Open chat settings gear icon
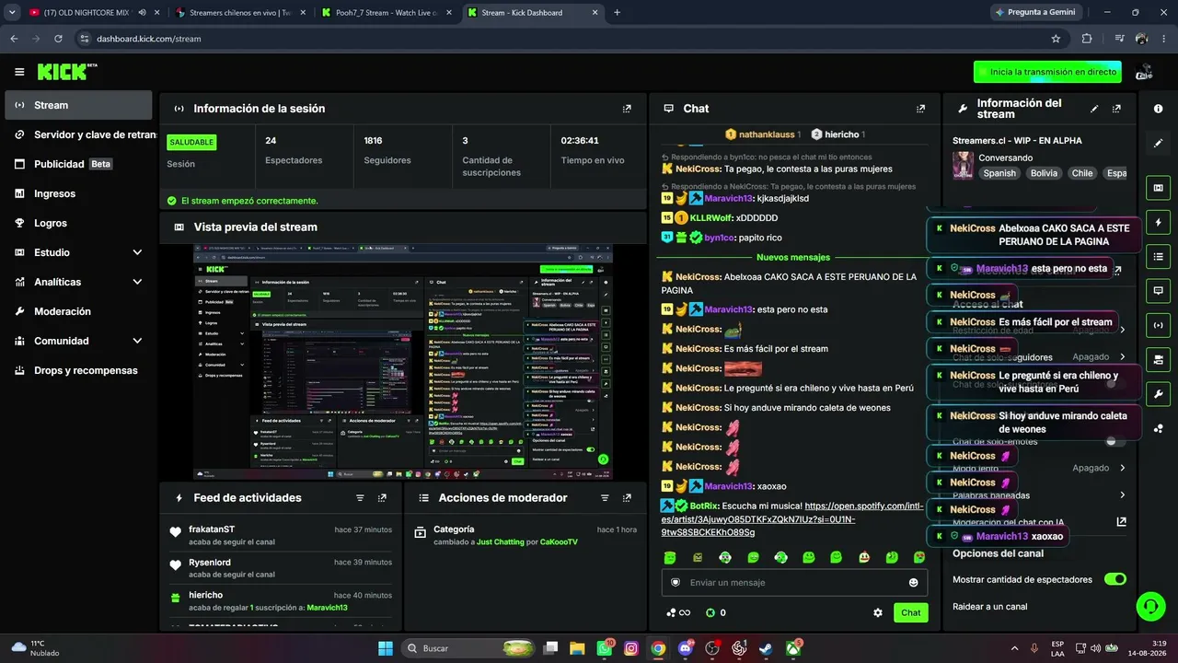The height and width of the screenshot is (663, 1178). pos(878,612)
